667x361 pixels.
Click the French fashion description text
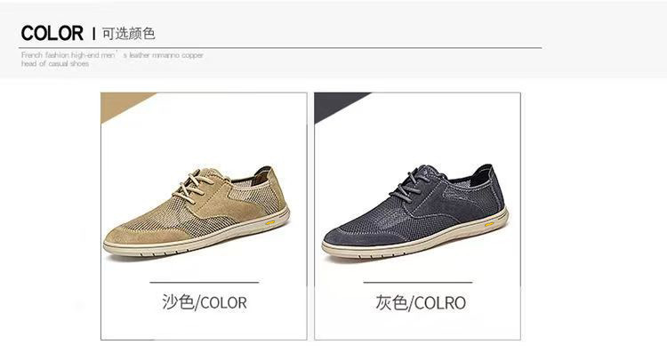[x=112, y=59]
